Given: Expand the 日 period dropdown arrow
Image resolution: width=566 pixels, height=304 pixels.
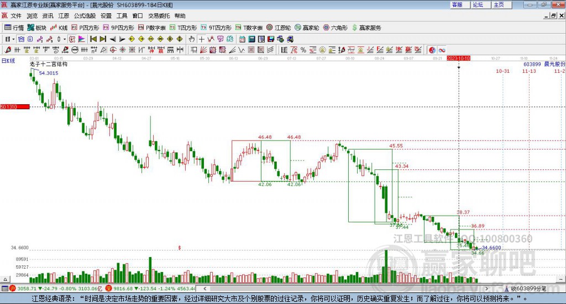Looking at the screenshot, I should pyautogui.click(x=14, y=39).
